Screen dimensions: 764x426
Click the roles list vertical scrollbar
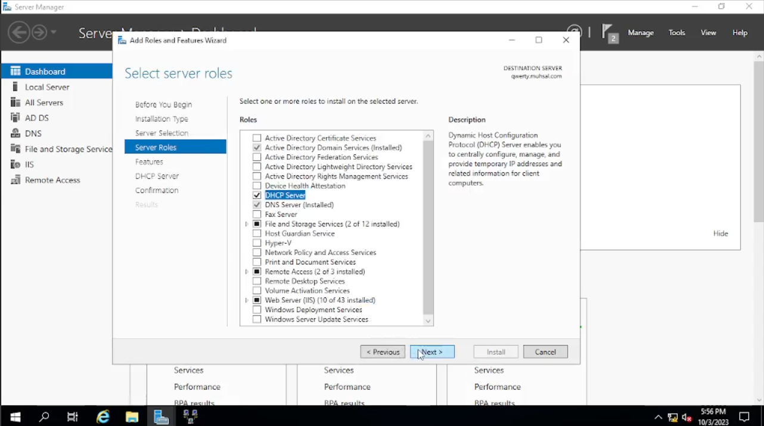click(x=428, y=226)
